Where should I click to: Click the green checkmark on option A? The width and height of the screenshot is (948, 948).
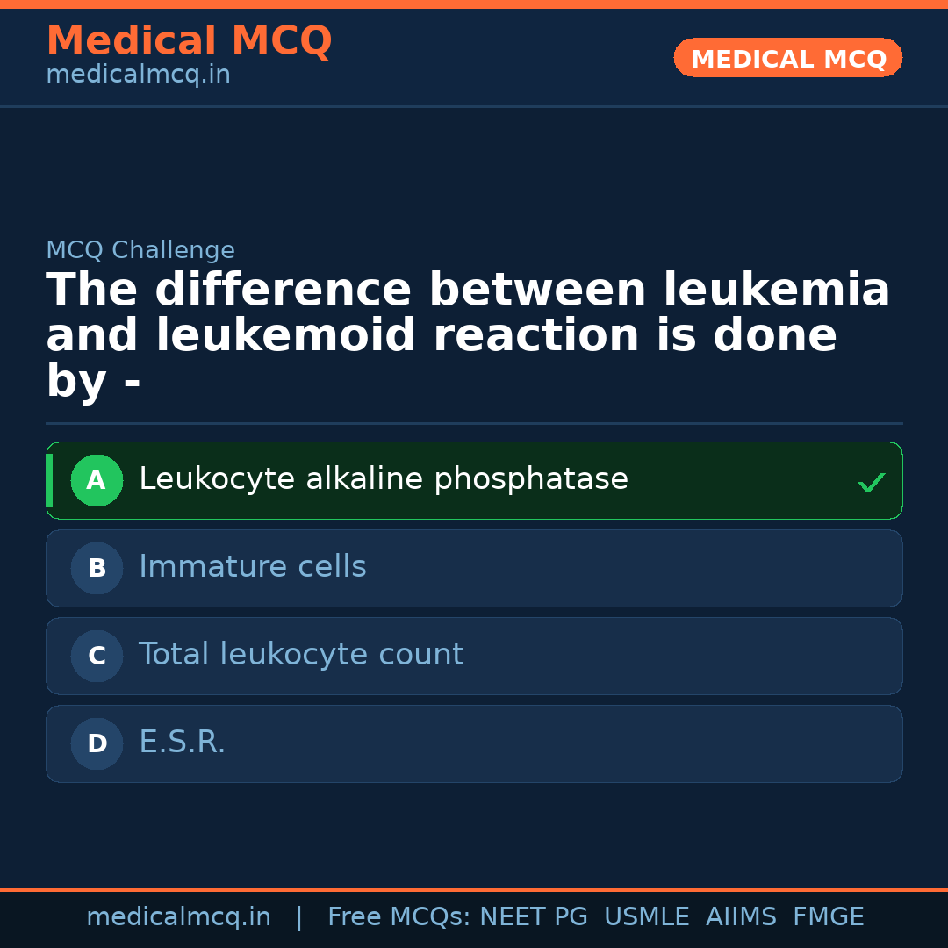[871, 482]
